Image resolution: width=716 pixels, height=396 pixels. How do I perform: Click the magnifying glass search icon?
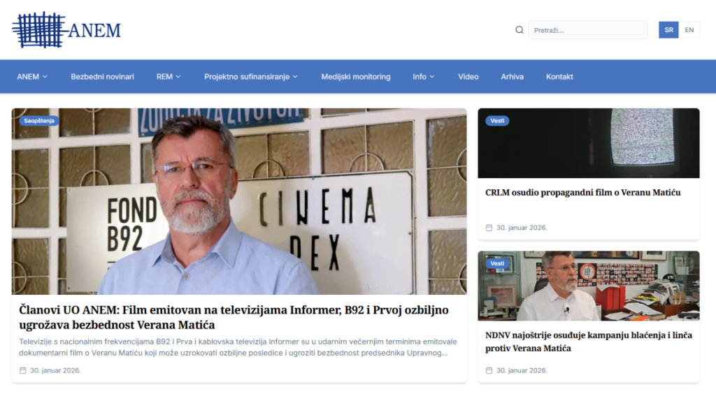pyautogui.click(x=520, y=30)
